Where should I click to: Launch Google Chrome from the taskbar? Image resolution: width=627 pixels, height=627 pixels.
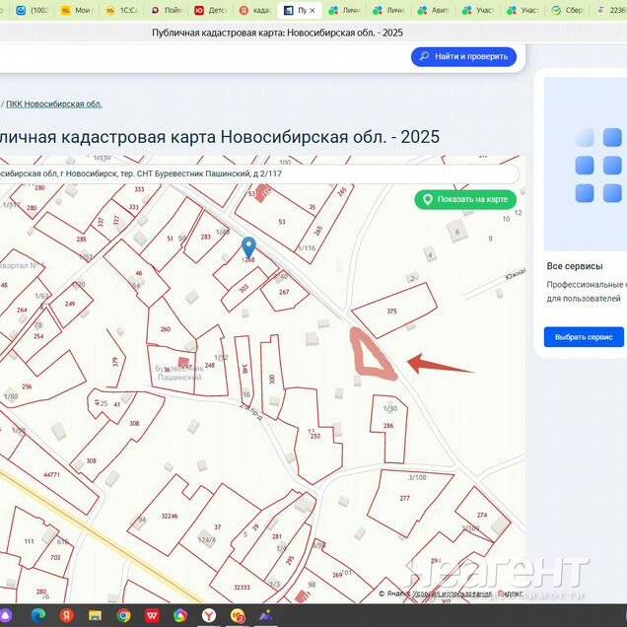(x=123, y=615)
